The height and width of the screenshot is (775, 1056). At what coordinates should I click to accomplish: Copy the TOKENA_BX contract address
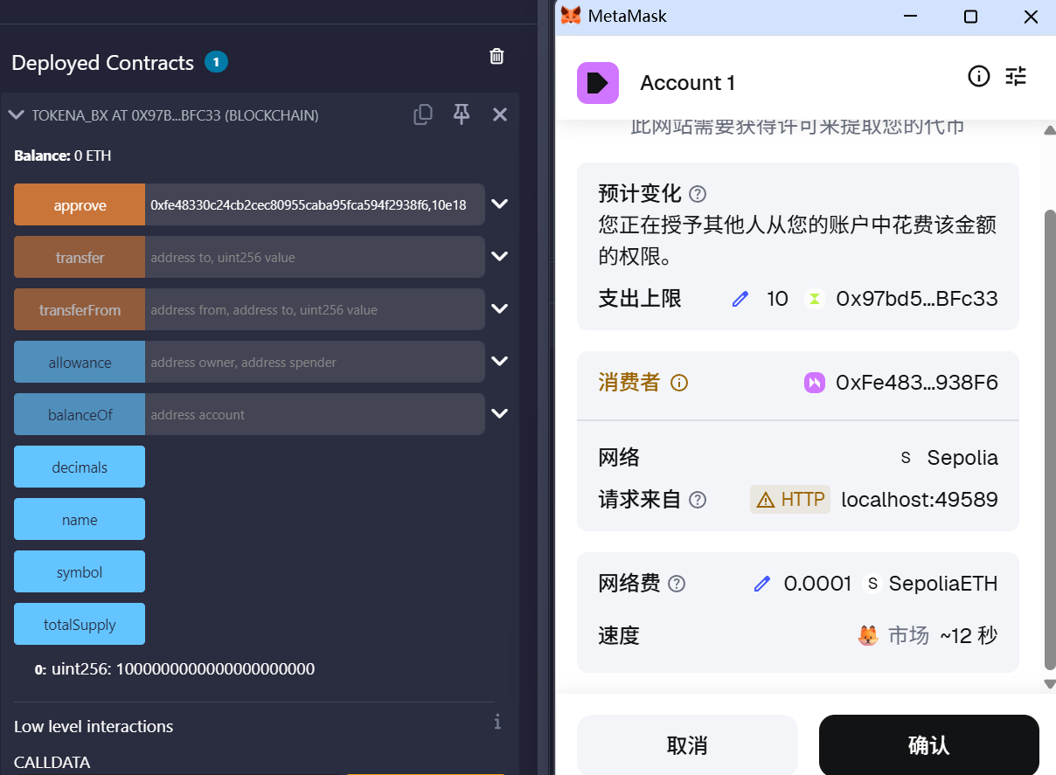coord(423,114)
